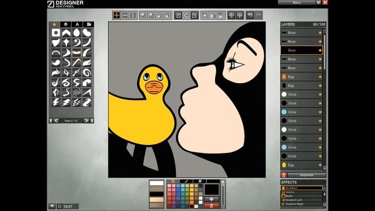Select the highlighted Bean layer
The height and width of the screenshot is (211, 375).
[x=301, y=50]
